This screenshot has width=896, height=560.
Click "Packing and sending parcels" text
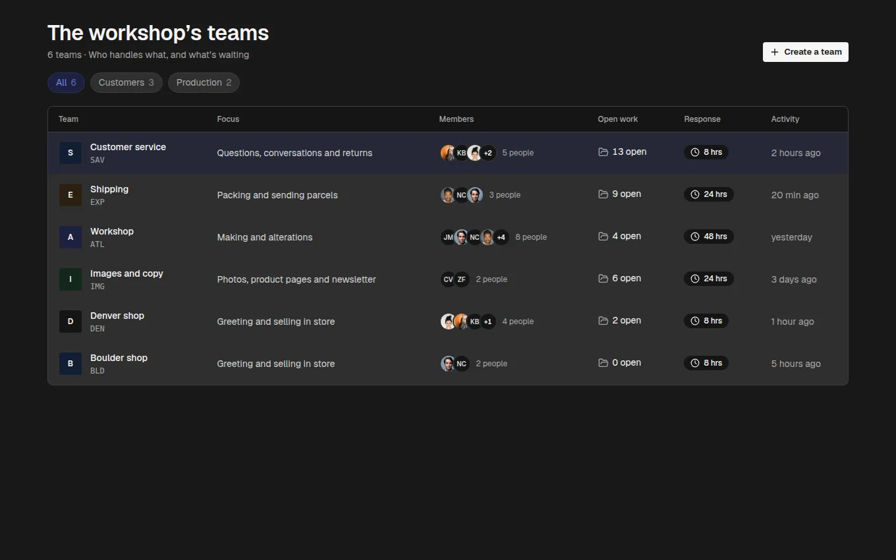(277, 195)
